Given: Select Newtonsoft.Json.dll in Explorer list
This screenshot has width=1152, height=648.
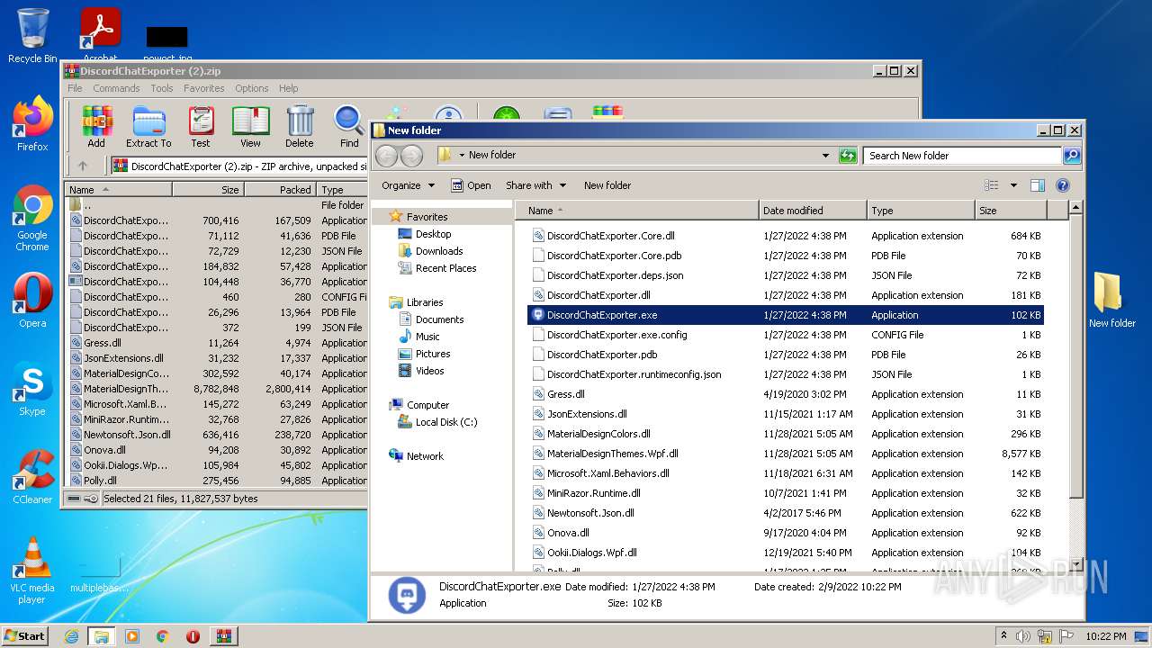Looking at the screenshot, I should [x=785, y=513].
